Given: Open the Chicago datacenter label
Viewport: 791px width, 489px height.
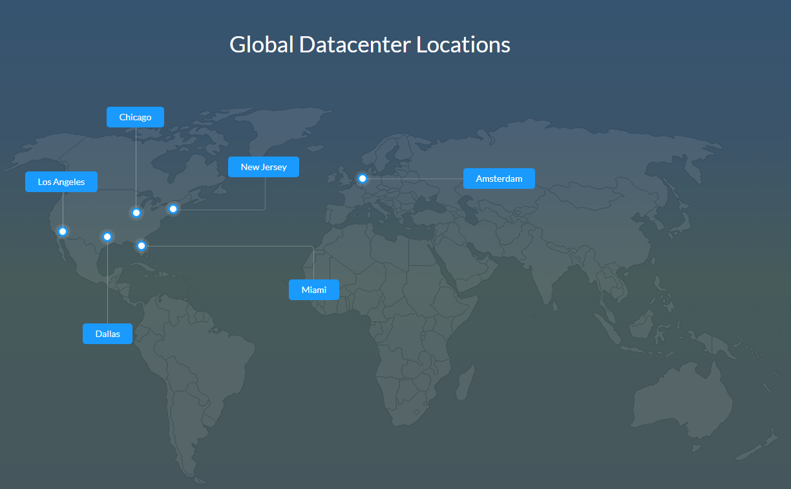Looking at the screenshot, I should 135,117.
